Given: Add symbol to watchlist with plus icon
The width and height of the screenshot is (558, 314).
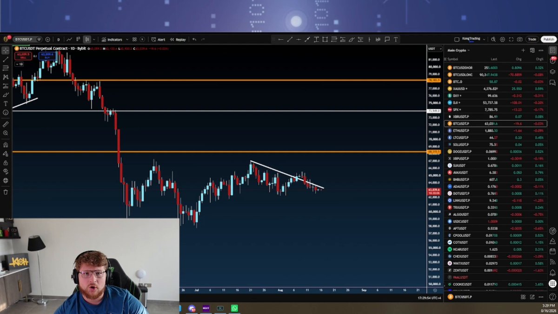Looking at the screenshot, I should [523, 50].
